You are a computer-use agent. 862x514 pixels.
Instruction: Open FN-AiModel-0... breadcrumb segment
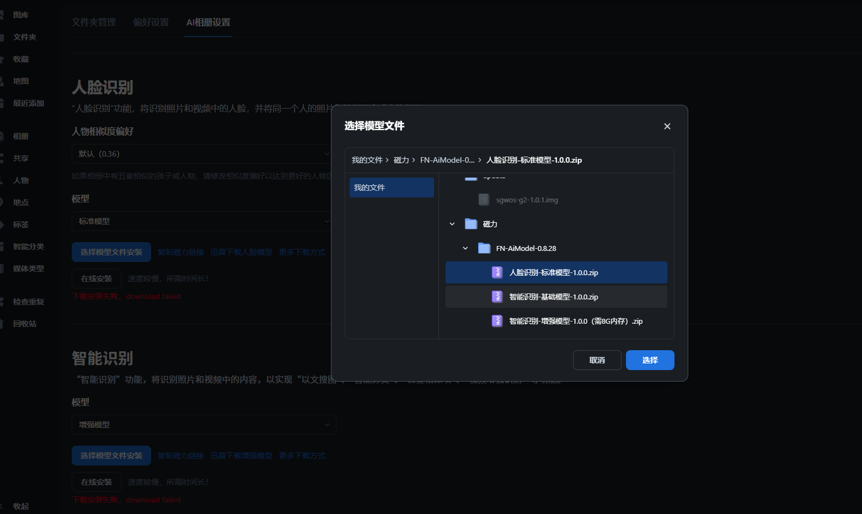[x=447, y=160]
